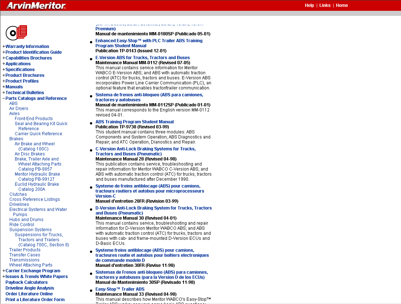The width and height of the screenshot is (401, 304).
Task: Click Print a Literature Order Form
Action: 35,299
